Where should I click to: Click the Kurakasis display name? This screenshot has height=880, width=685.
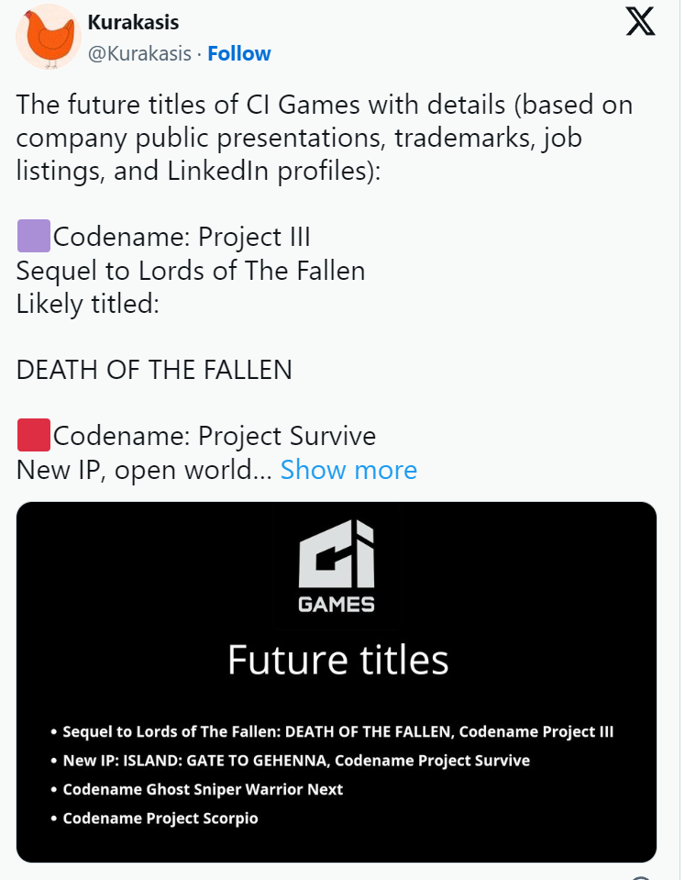coord(133,22)
